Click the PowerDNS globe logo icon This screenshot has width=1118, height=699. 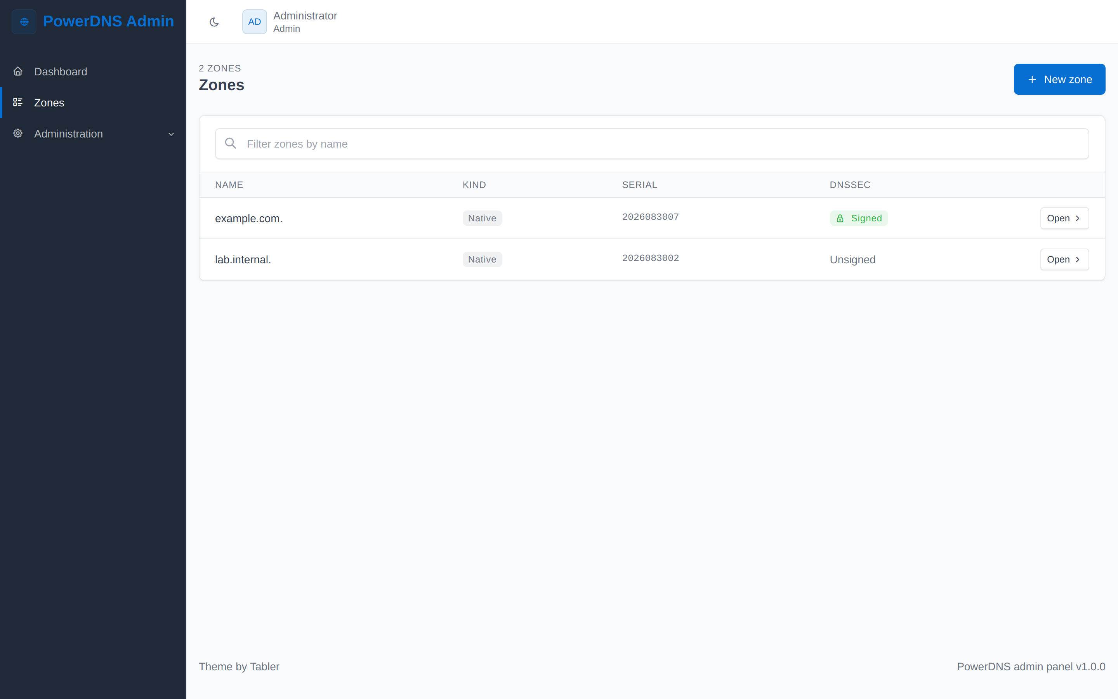coord(24,22)
